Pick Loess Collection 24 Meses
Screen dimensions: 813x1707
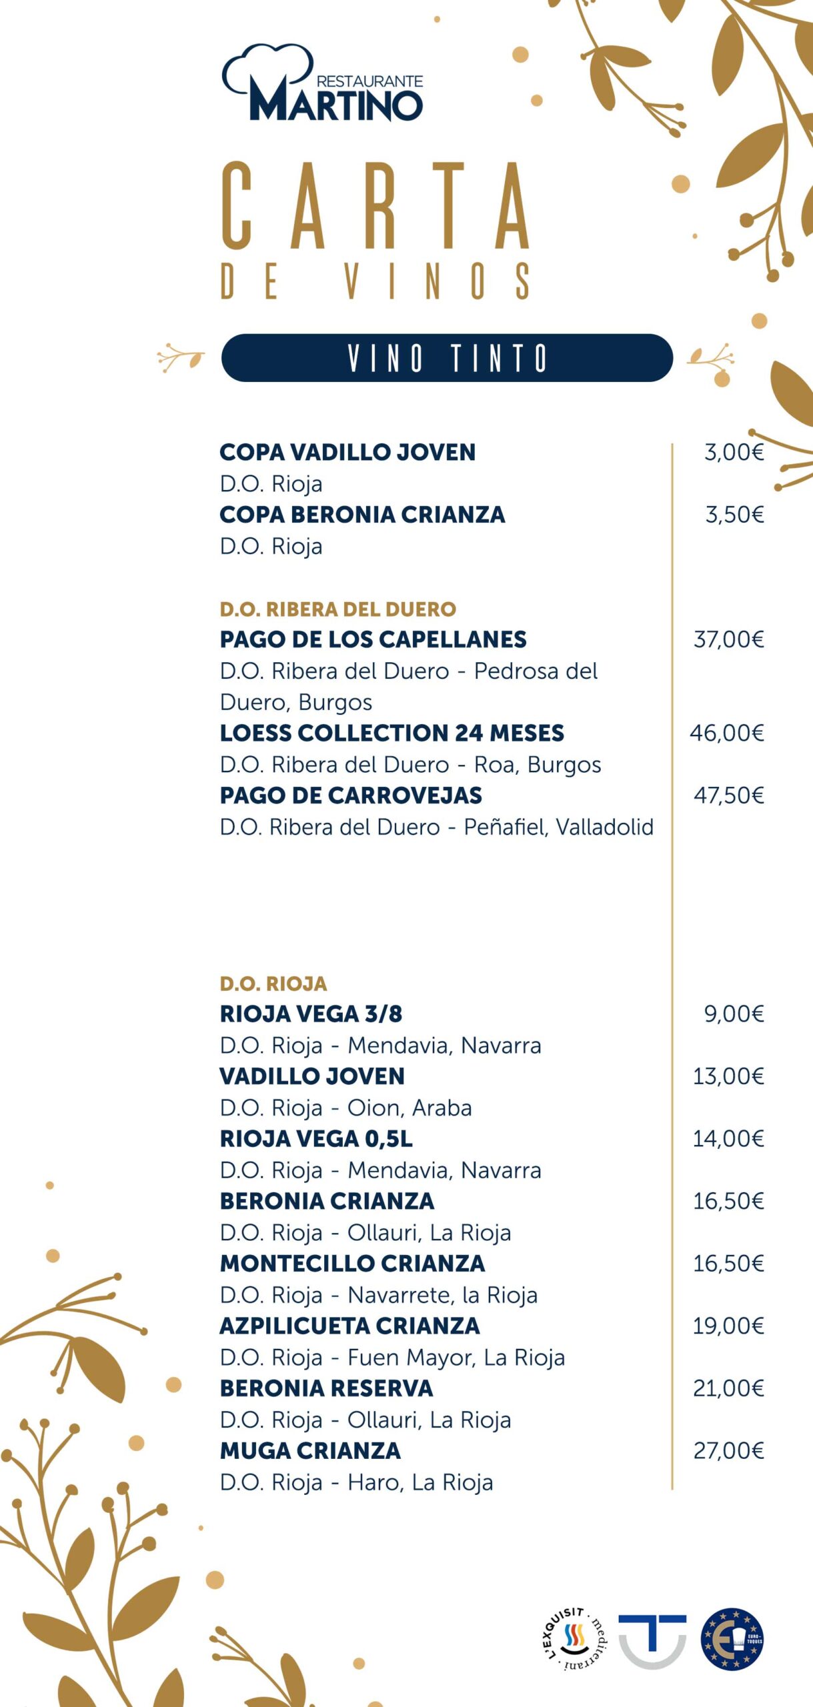(x=391, y=733)
